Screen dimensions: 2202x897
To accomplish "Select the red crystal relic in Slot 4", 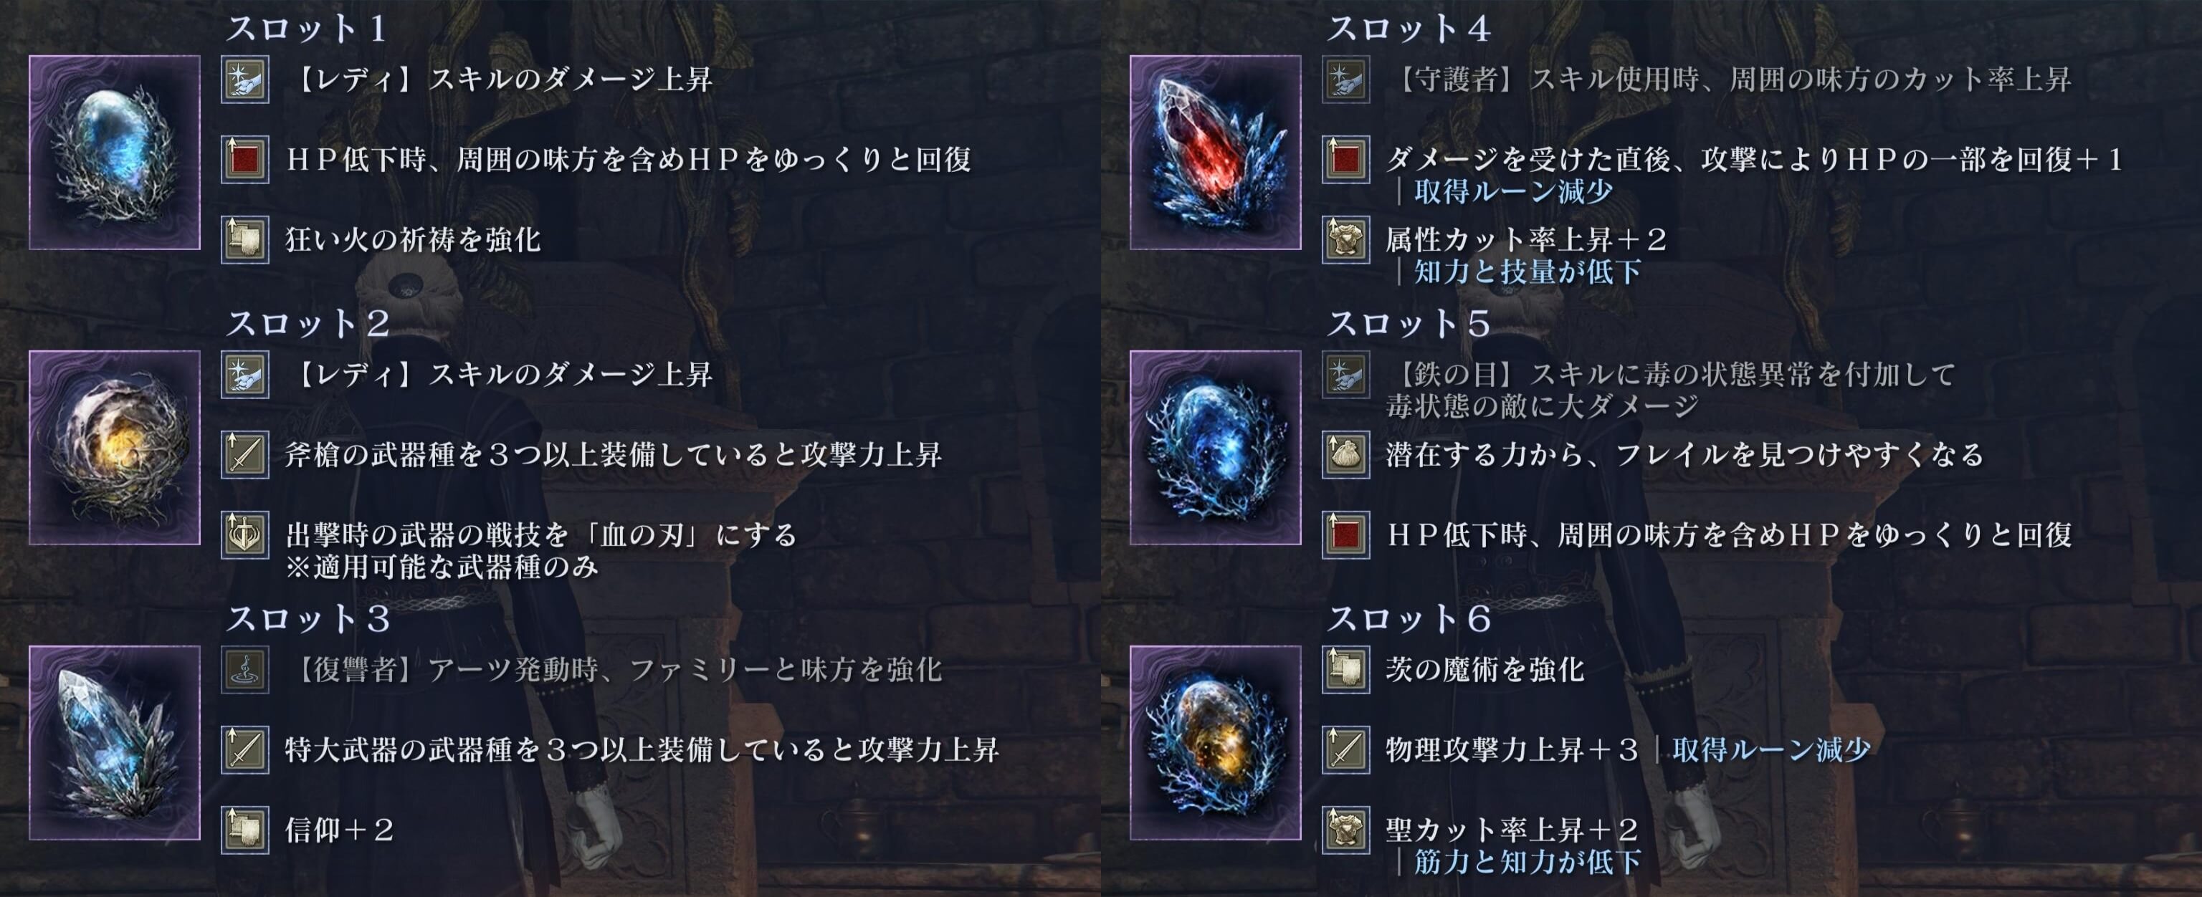I will (1216, 153).
